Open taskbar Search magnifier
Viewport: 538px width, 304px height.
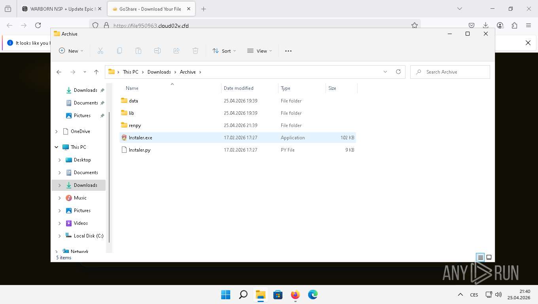tap(243, 294)
